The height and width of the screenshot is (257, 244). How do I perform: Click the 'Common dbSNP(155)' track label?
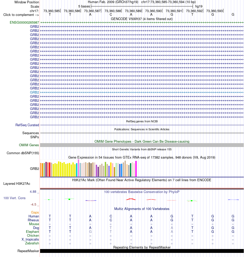click(x=23, y=153)
